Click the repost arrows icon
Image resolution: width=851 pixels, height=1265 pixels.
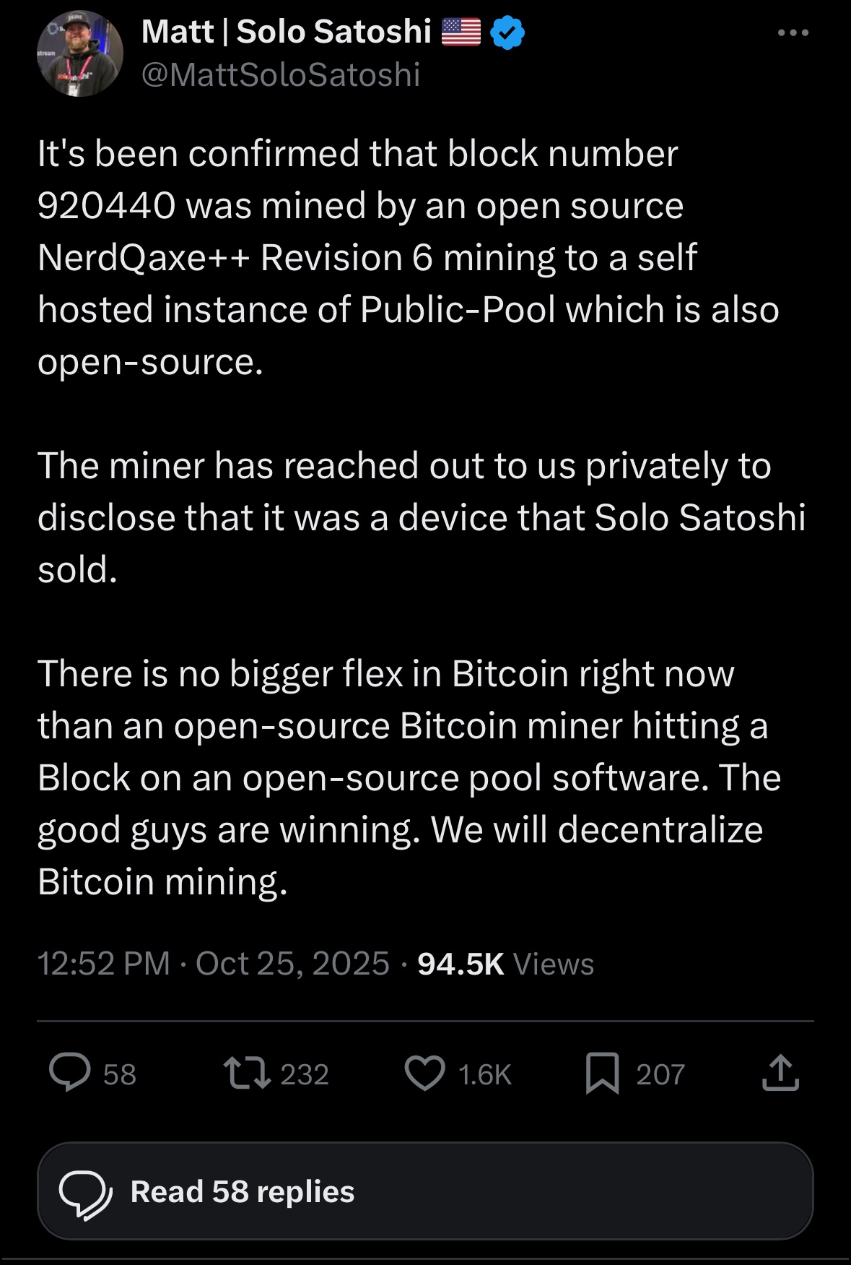pyautogui.click(x=247, y=1073)
